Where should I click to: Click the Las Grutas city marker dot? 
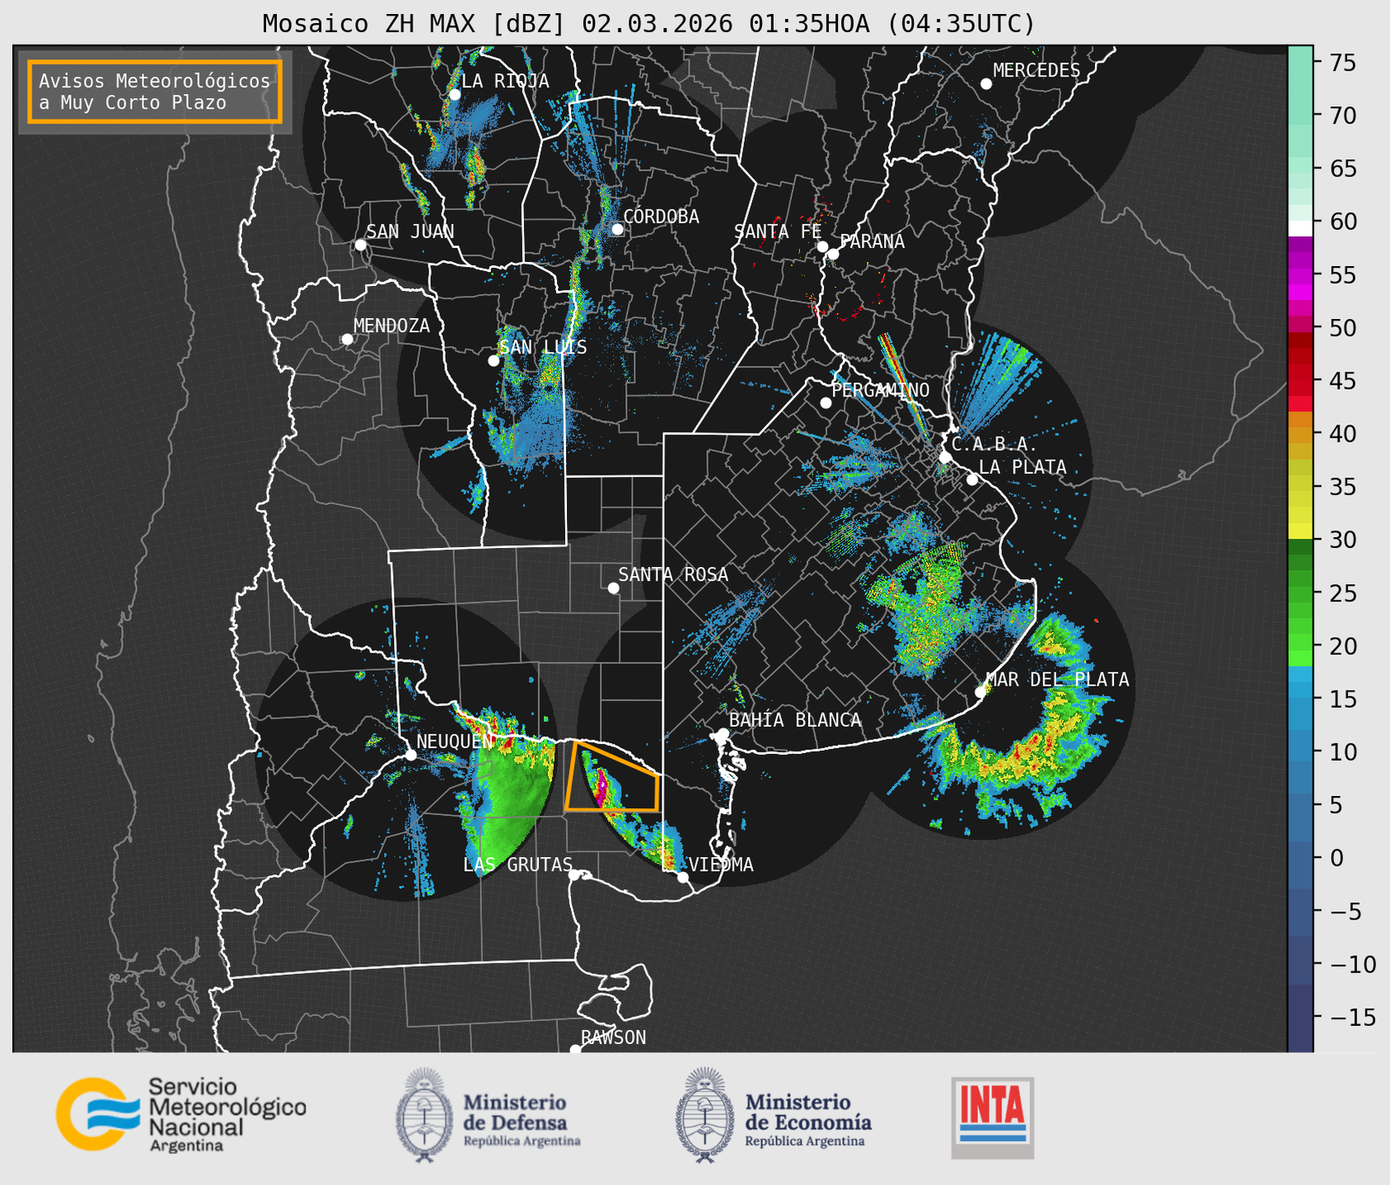pos(574,875)
